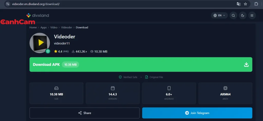Image resolution: width=263 pixels, height=121 pixels.
Task: Click the green verified shield badge on app icon
Action: tap(48, 51)
